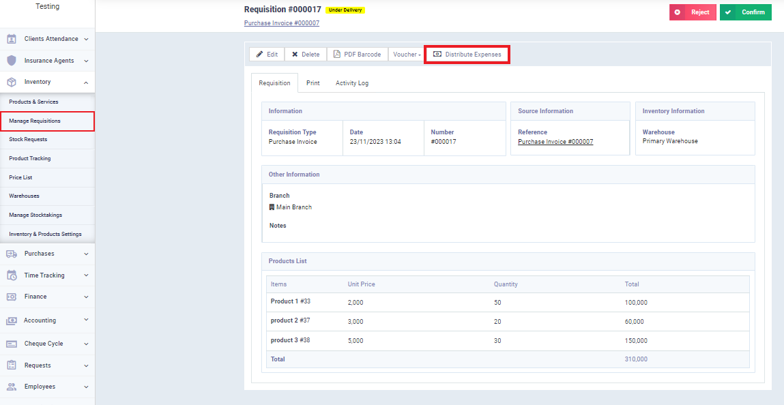Switch to the Activity Log tab
The height and width of the screenshot is (405, 784).
pyautogui.click(x=351, y=83)
